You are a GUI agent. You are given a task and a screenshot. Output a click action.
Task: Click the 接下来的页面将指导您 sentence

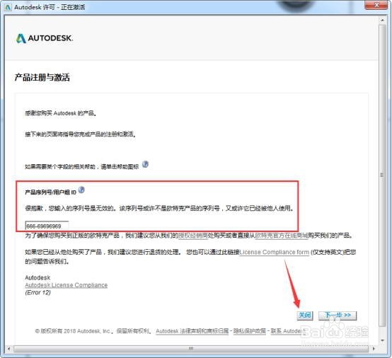[x=80, y=134]
